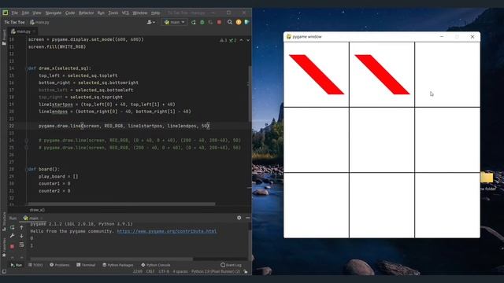504x283 pixels.
Task: Open the Run tool window tab
Action: click(x=16, y=265)
